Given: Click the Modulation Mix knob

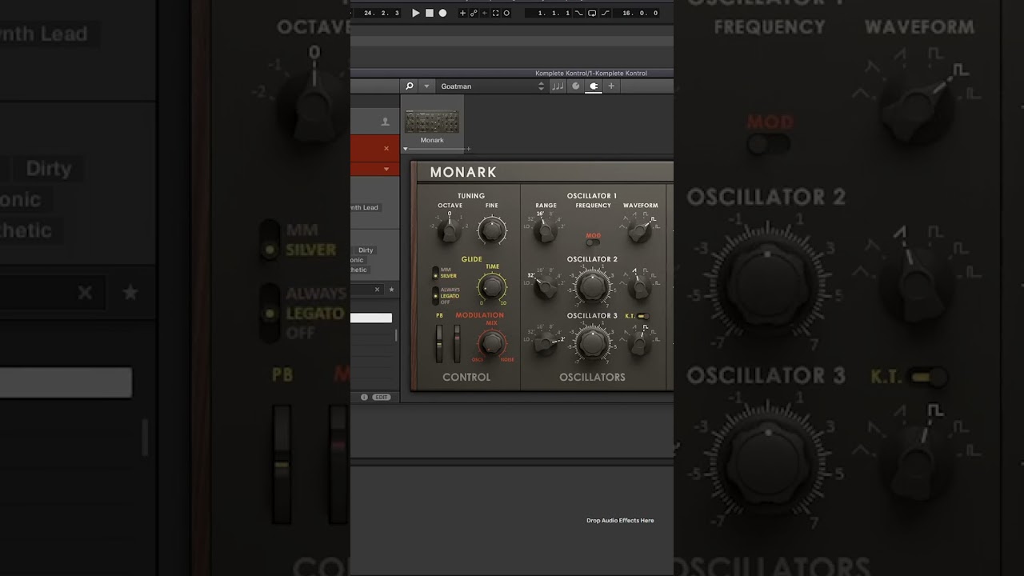Looking at the screenshot, I should (492, 343).
